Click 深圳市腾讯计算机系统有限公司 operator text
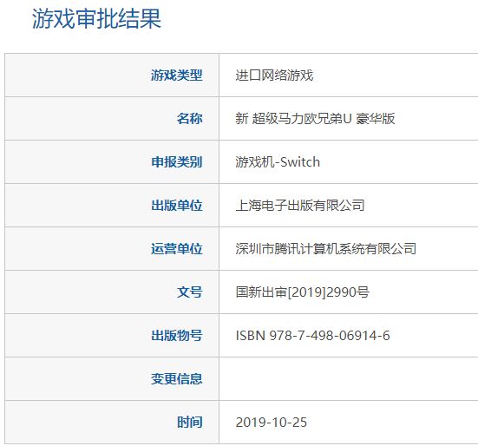 pos(326,248)
